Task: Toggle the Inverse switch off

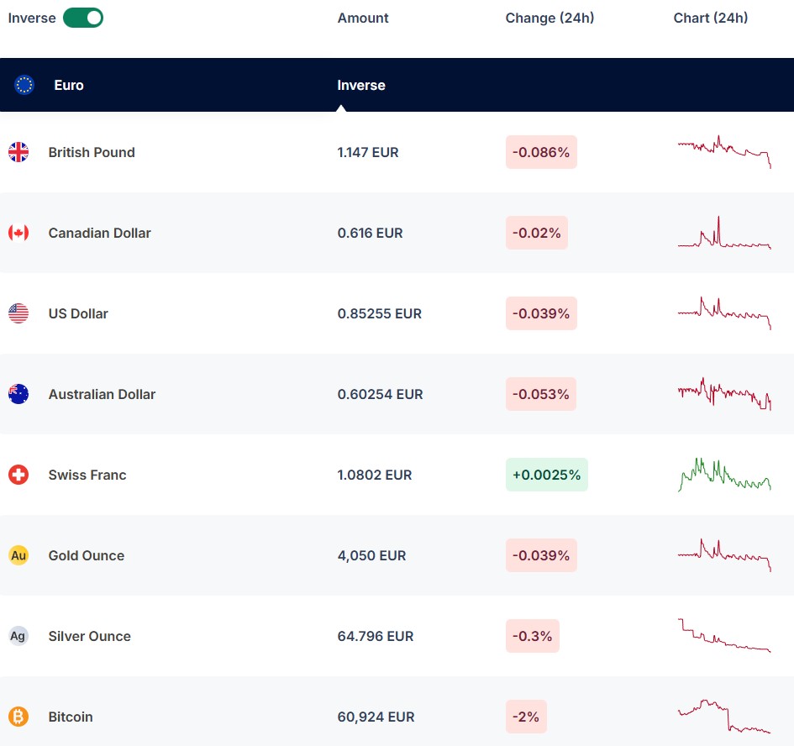Action: tap(83, 18)
